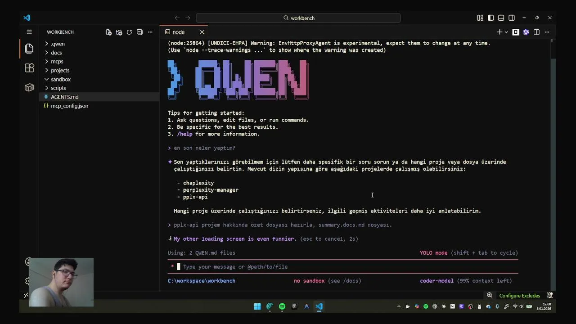Screen dimensions: 576x324
Task: Click the VS Code logo icon
Action: point(27,18)
